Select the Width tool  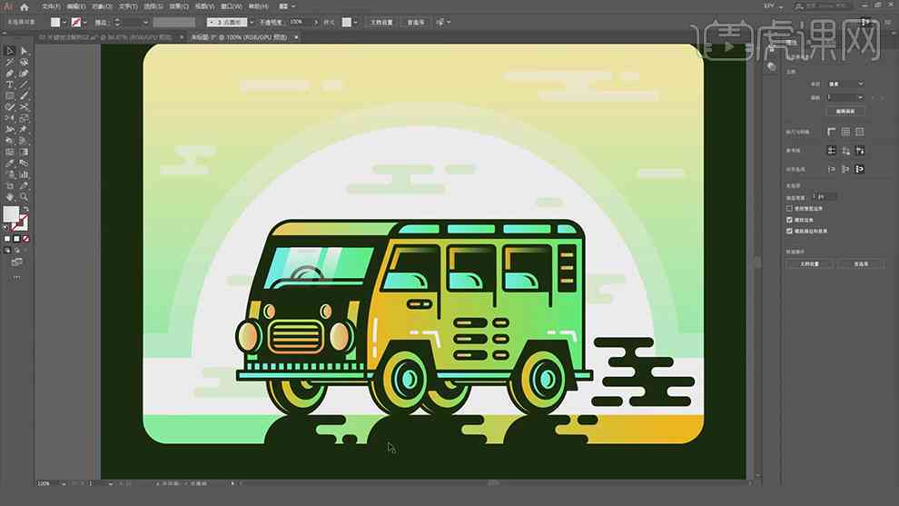coord(10,130)
